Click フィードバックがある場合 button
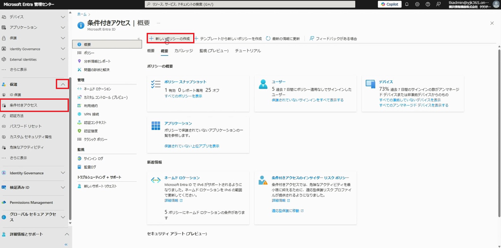Image resolution: width=501 pixels, height=248 pixels. (x=333, y=39)
